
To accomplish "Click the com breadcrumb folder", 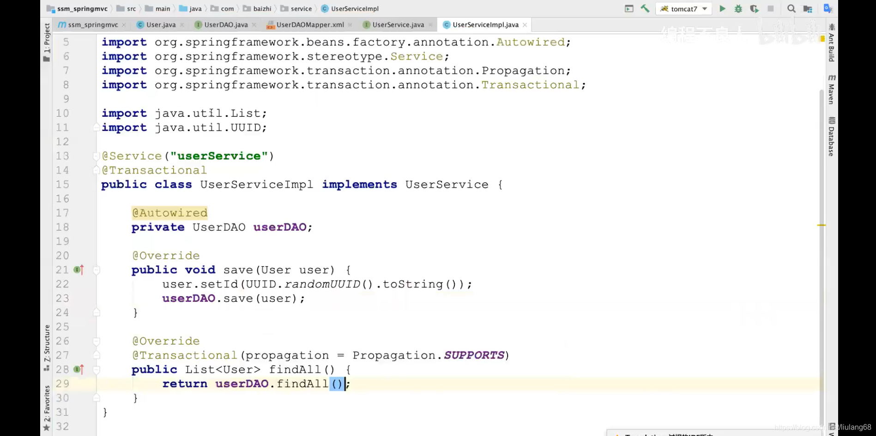I will pyautogui.click(x=222, y=9).
